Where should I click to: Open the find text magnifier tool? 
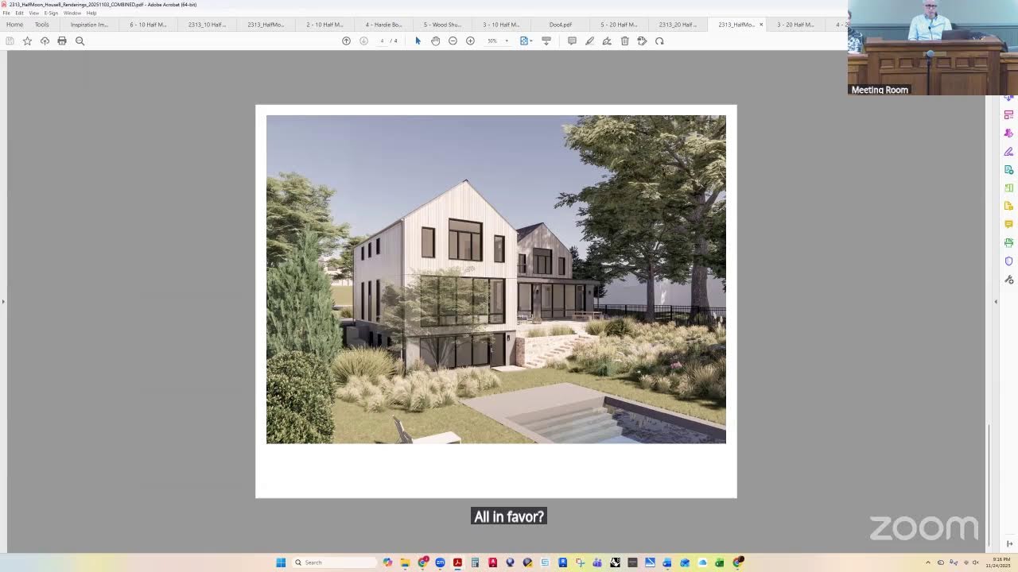pyautogui.click(x=80, y=41)
